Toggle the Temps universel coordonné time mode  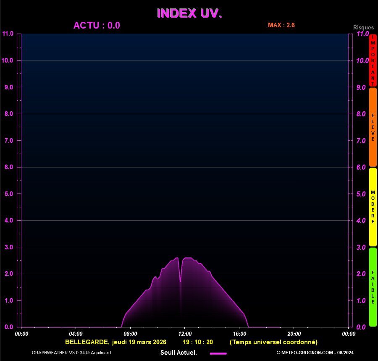point(274,342)
